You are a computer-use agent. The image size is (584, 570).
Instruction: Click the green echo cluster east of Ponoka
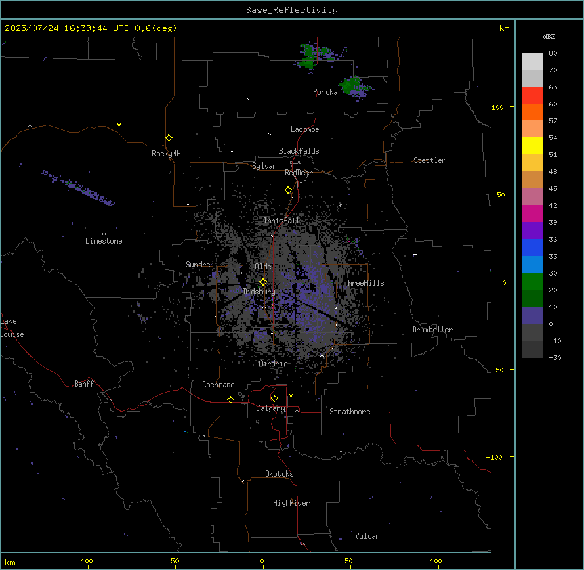pyautogui.click(x=355, y=87)
